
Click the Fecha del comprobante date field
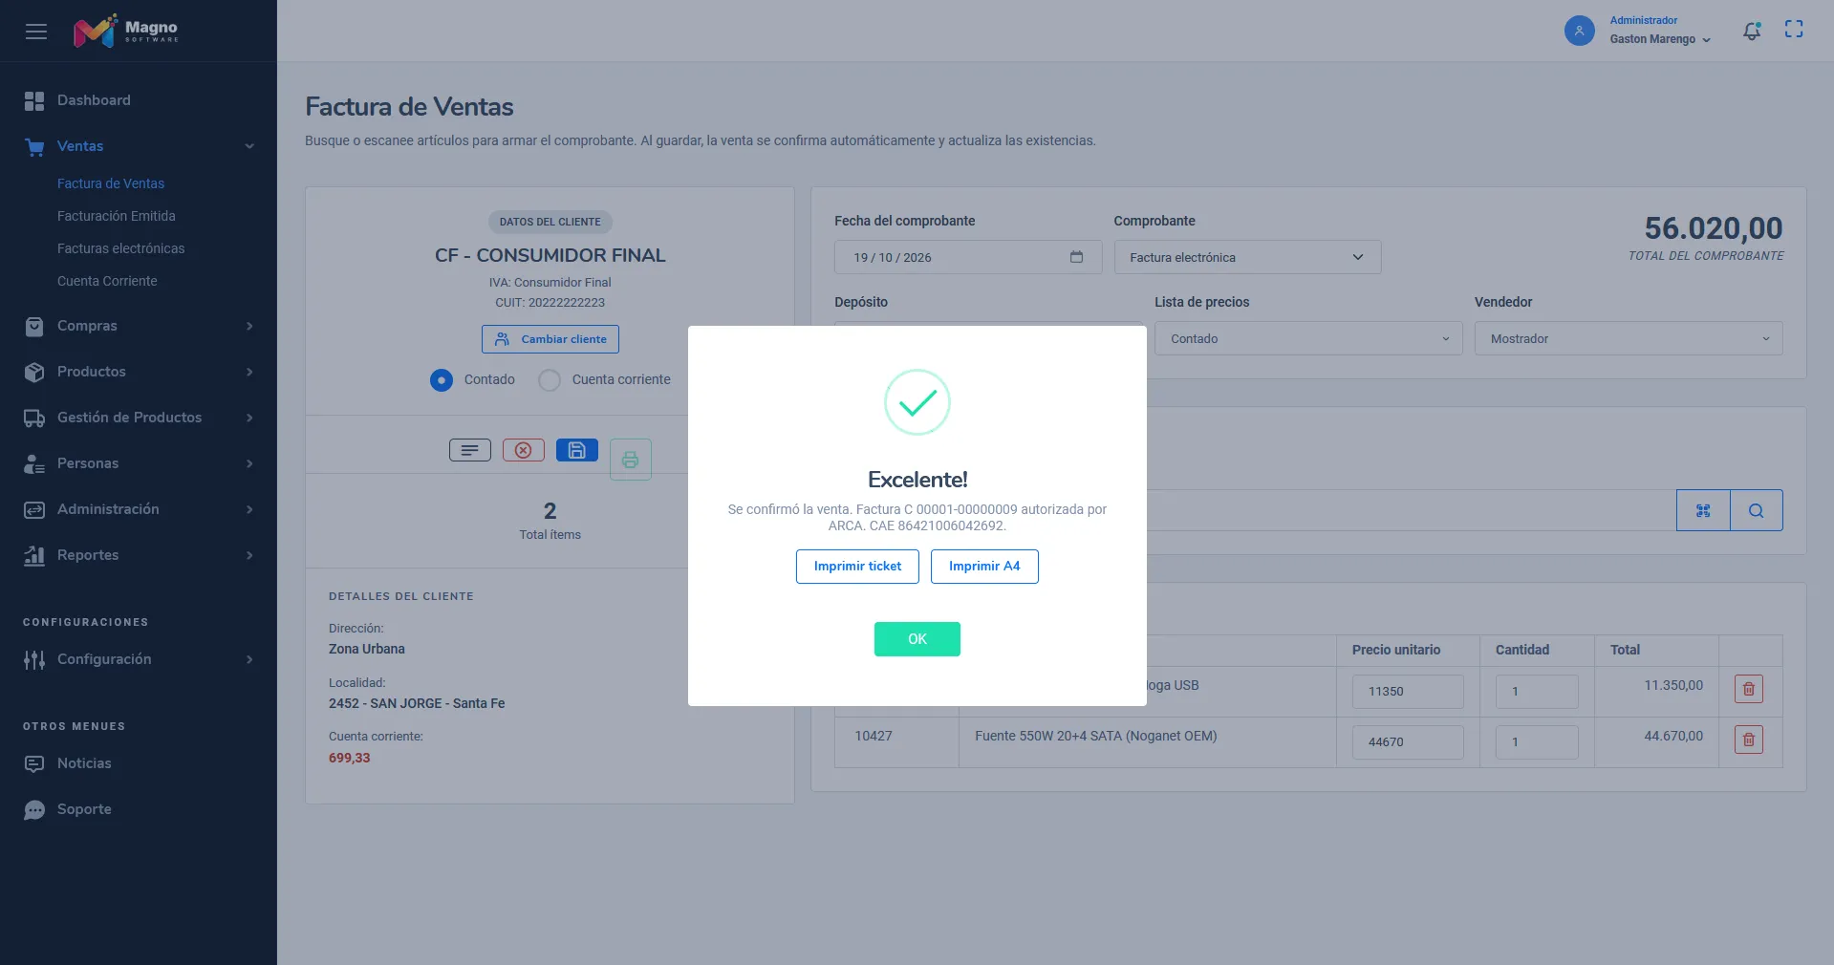(x=968, y=257)
